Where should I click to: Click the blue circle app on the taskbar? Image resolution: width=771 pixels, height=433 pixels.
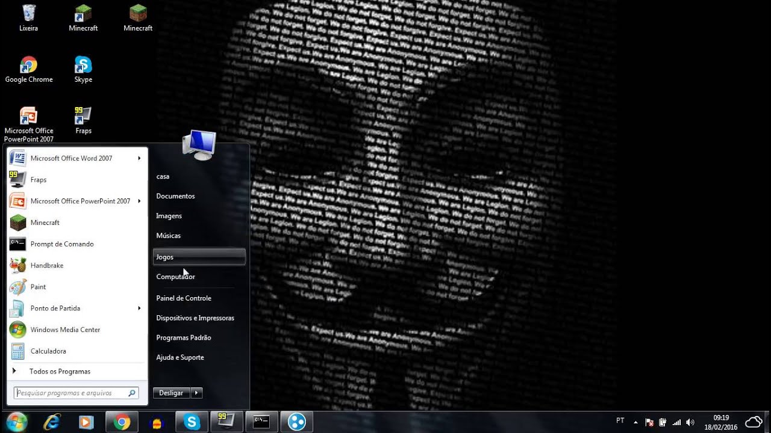pyautogui.click(x=296, y=422)
